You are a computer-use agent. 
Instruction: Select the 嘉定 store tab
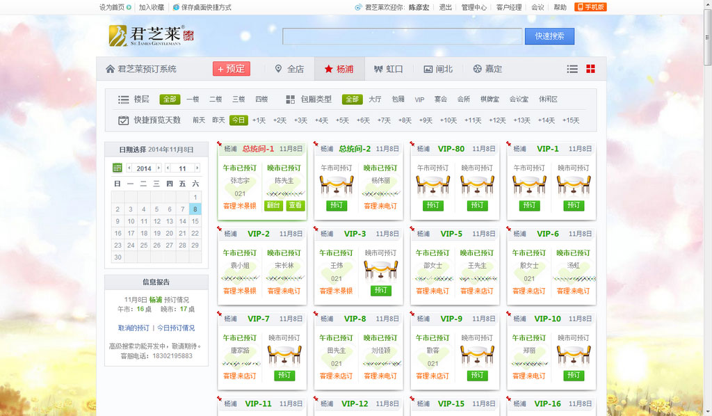click(x=487, y=69)
